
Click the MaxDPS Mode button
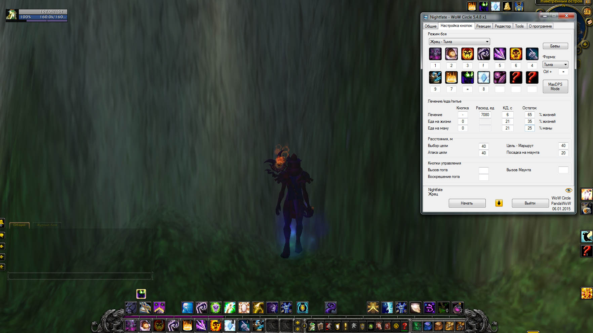(x=555, y=86)
